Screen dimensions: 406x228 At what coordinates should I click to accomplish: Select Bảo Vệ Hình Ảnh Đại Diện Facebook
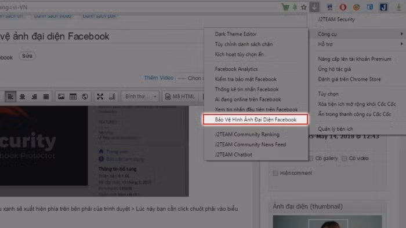click(x=256, y=120)
